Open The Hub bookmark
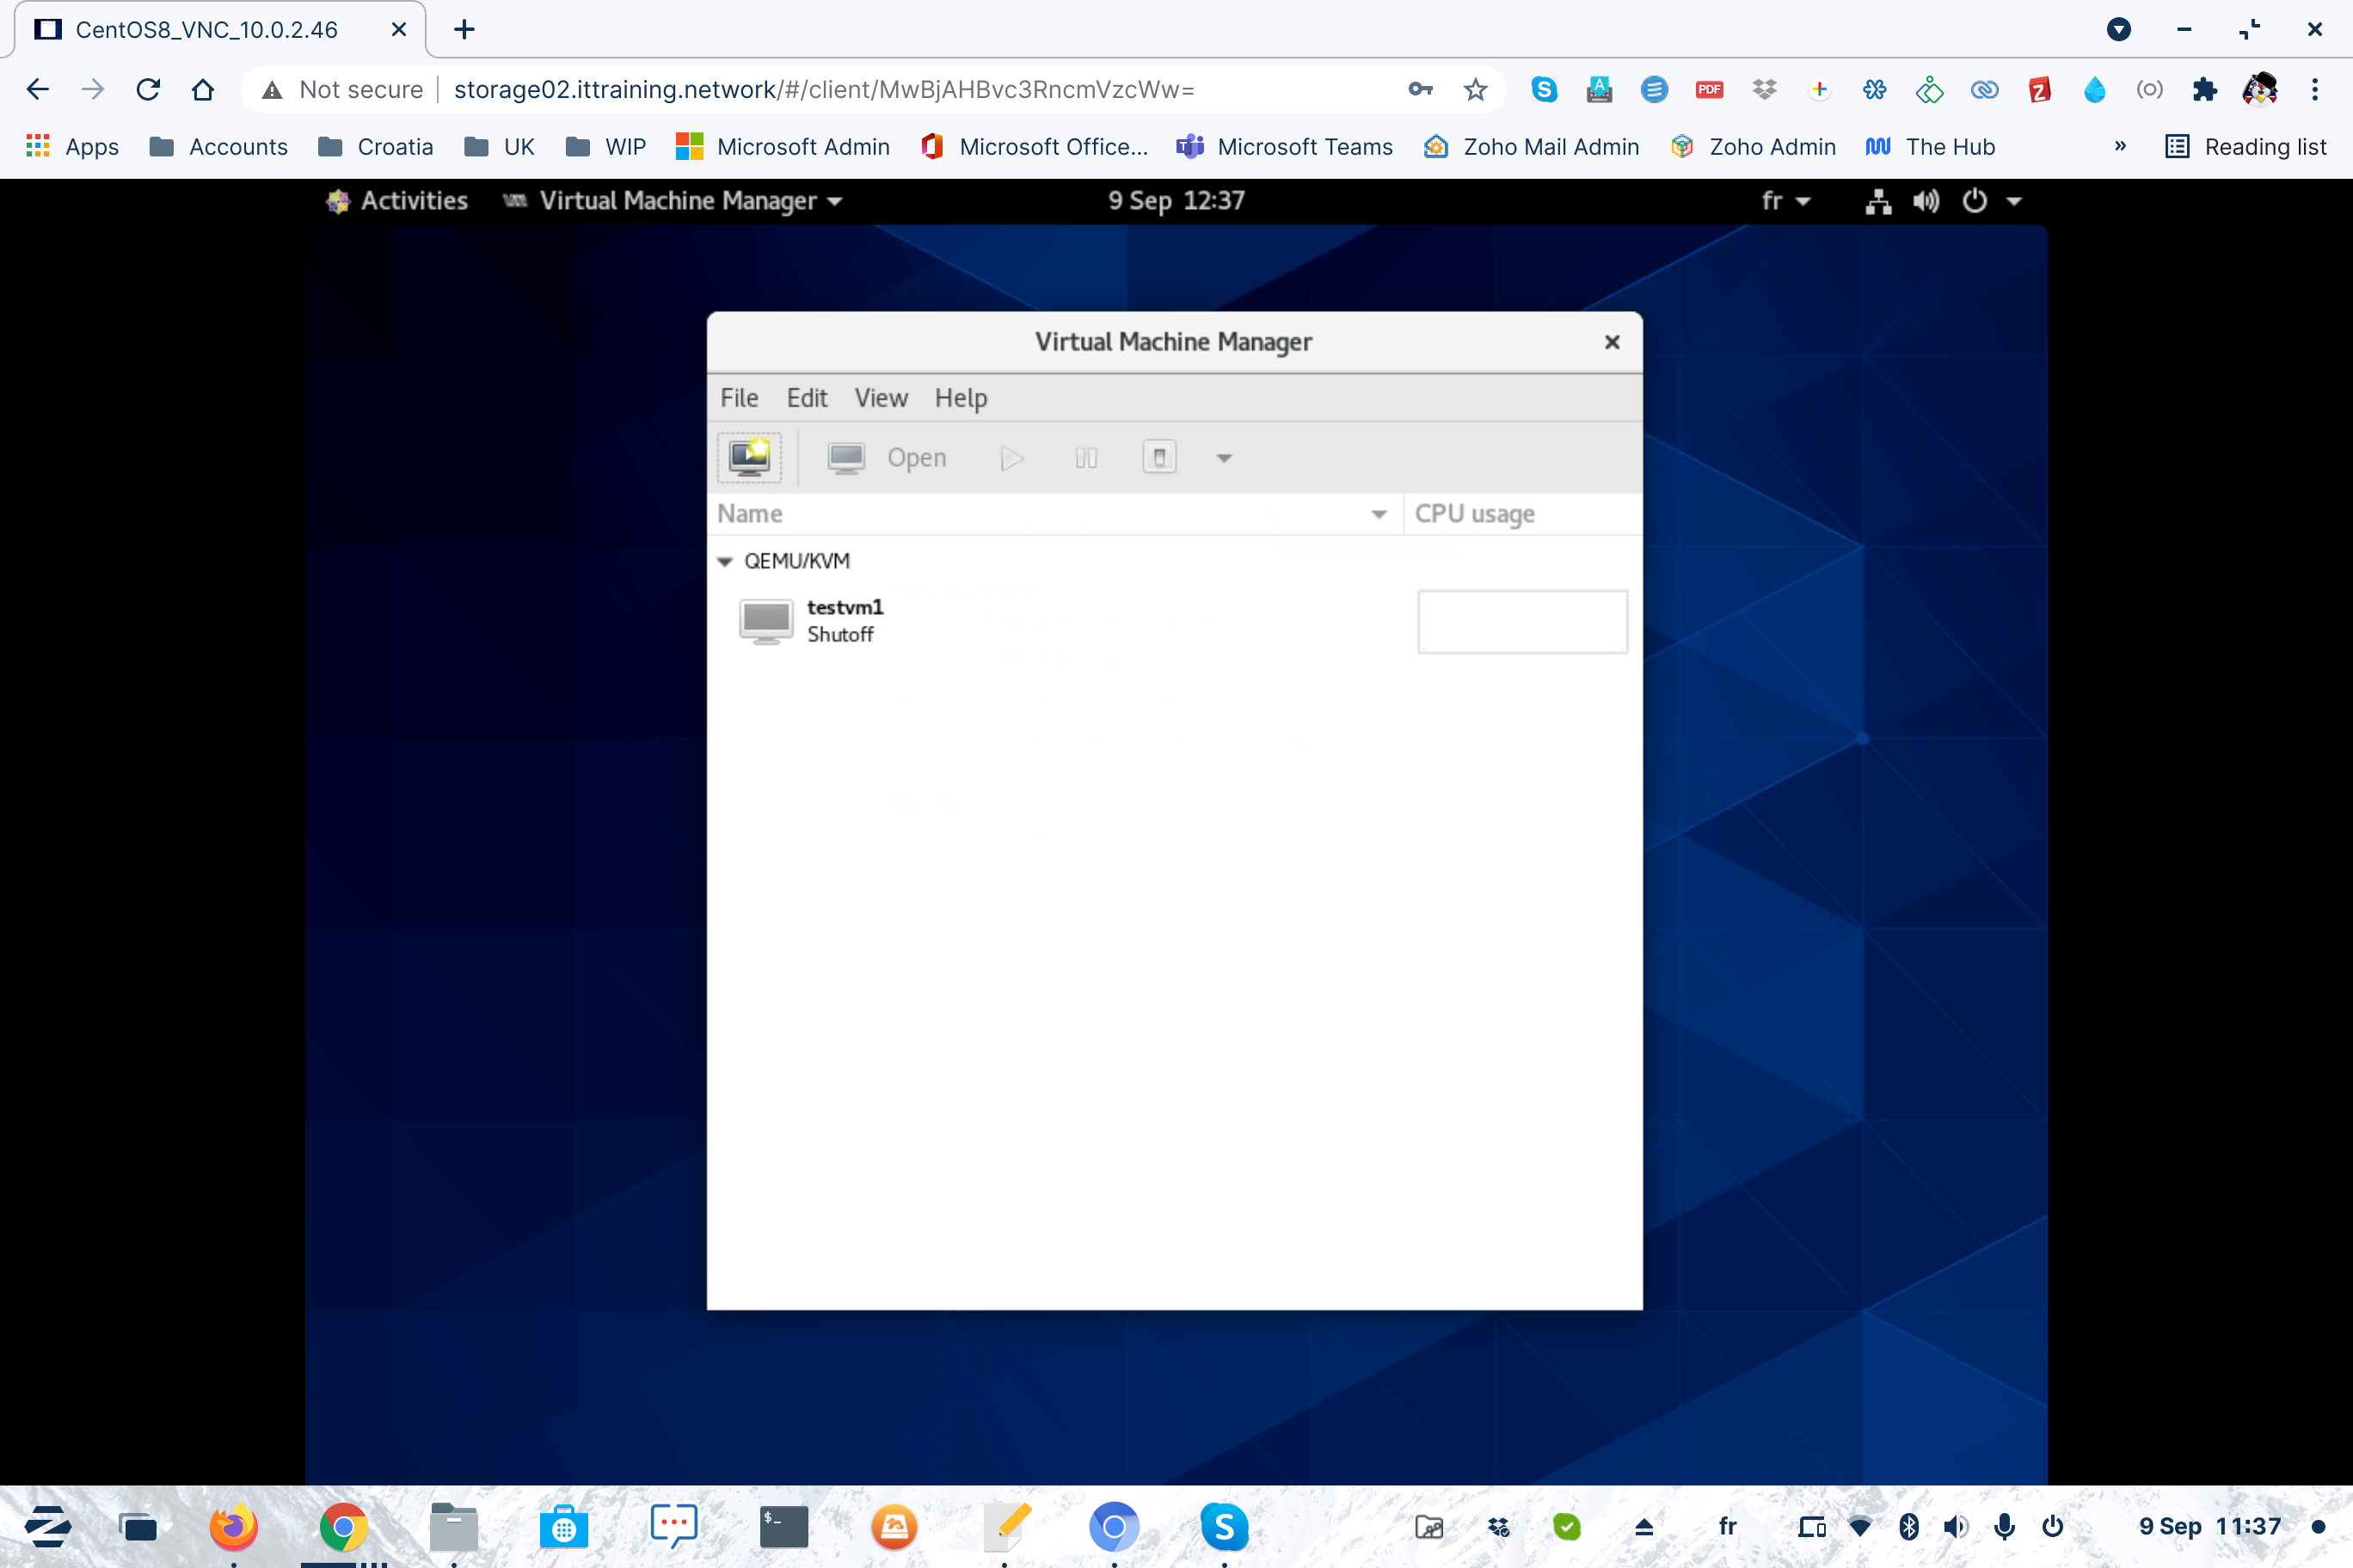The width and height of the screenshot is (2353, 1568). click(1930, 147)
